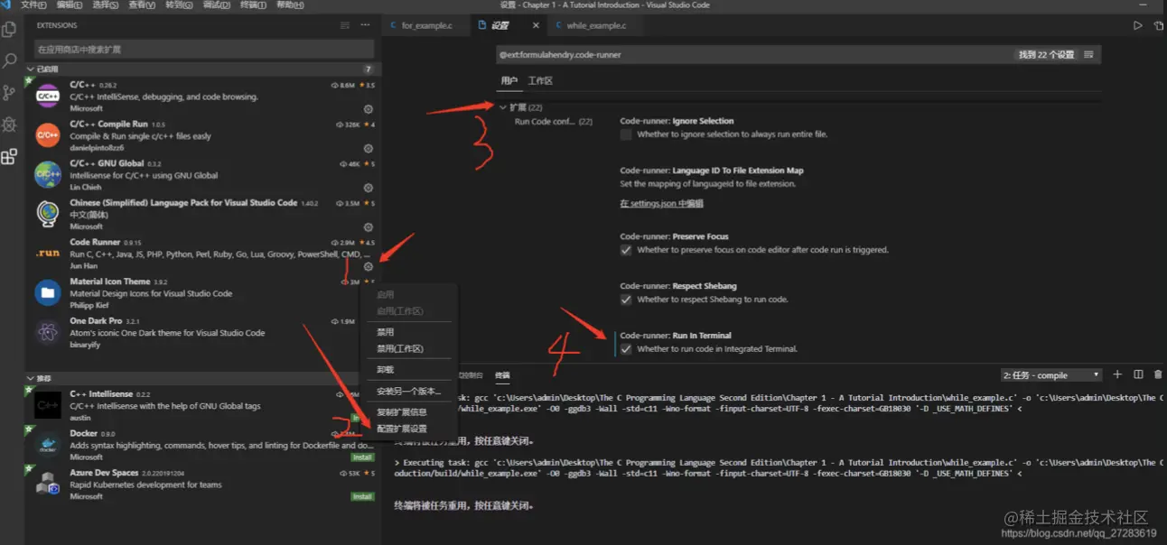Open the Extensions view in activity bar

click(9, 156)
